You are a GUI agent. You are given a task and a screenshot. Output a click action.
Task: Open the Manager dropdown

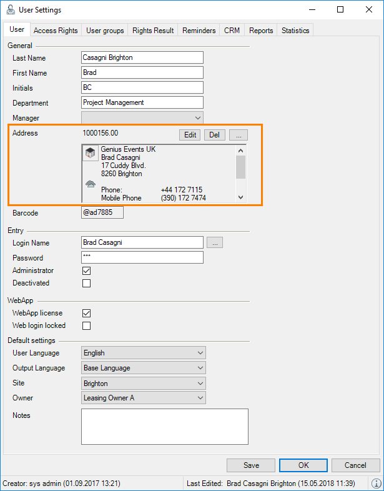(142, 117)
